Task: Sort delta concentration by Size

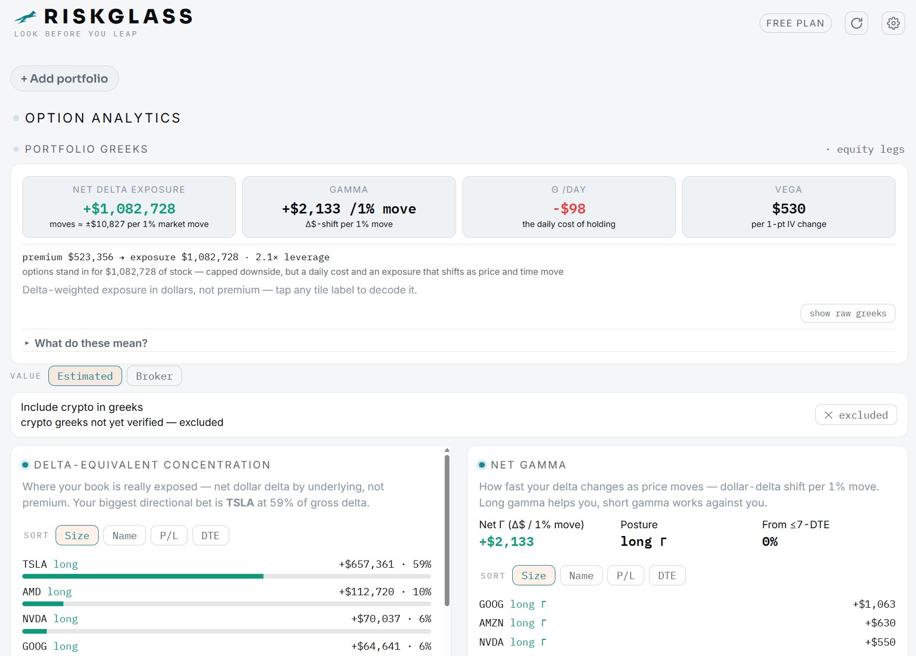Action: coord(77,535)
